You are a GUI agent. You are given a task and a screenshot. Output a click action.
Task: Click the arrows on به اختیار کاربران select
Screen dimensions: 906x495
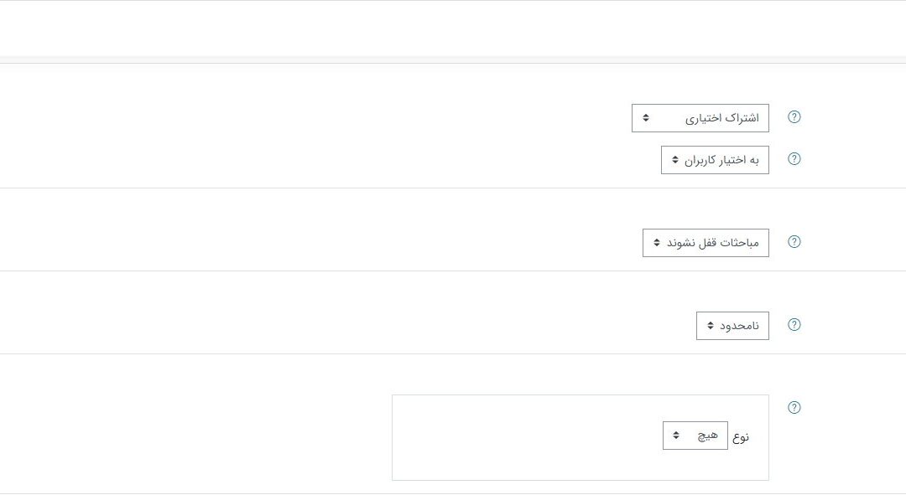(x=674, y=160)
